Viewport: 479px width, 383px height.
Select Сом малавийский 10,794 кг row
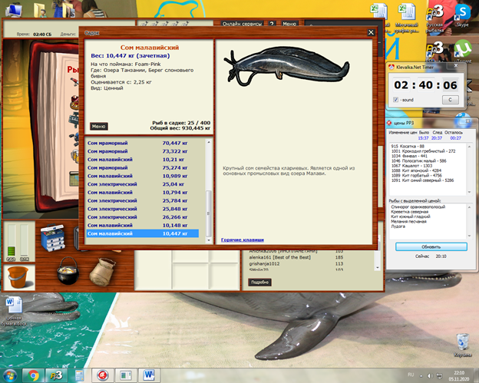pos(142,193)
